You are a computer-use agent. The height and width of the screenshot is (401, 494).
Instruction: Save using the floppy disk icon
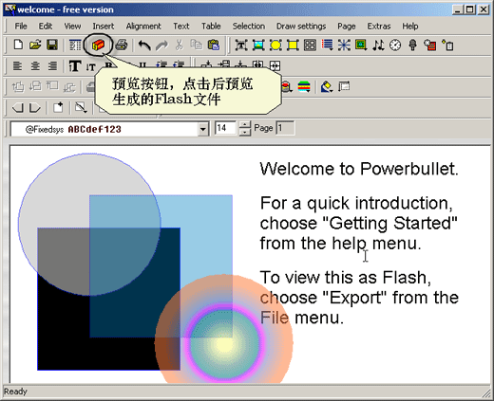point(52,45)
